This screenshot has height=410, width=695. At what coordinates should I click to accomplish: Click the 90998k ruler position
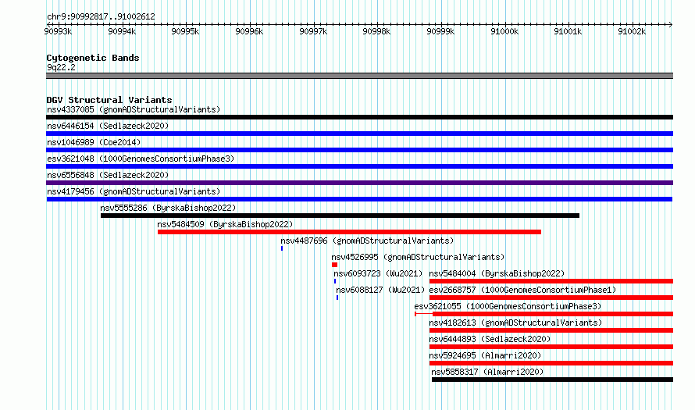376,31
